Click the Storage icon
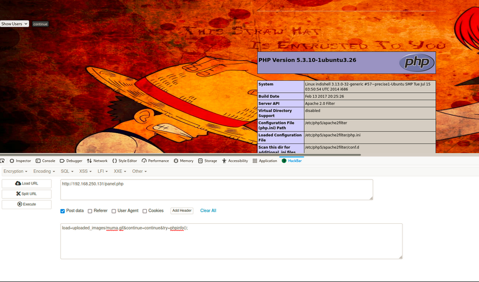Viewport: 479px width, 282px height. [x=201, y=161]
